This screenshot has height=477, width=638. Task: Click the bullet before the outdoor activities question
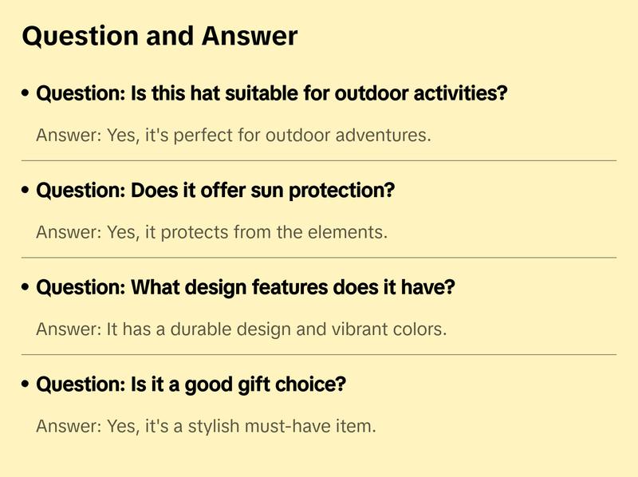coord(26,94)
